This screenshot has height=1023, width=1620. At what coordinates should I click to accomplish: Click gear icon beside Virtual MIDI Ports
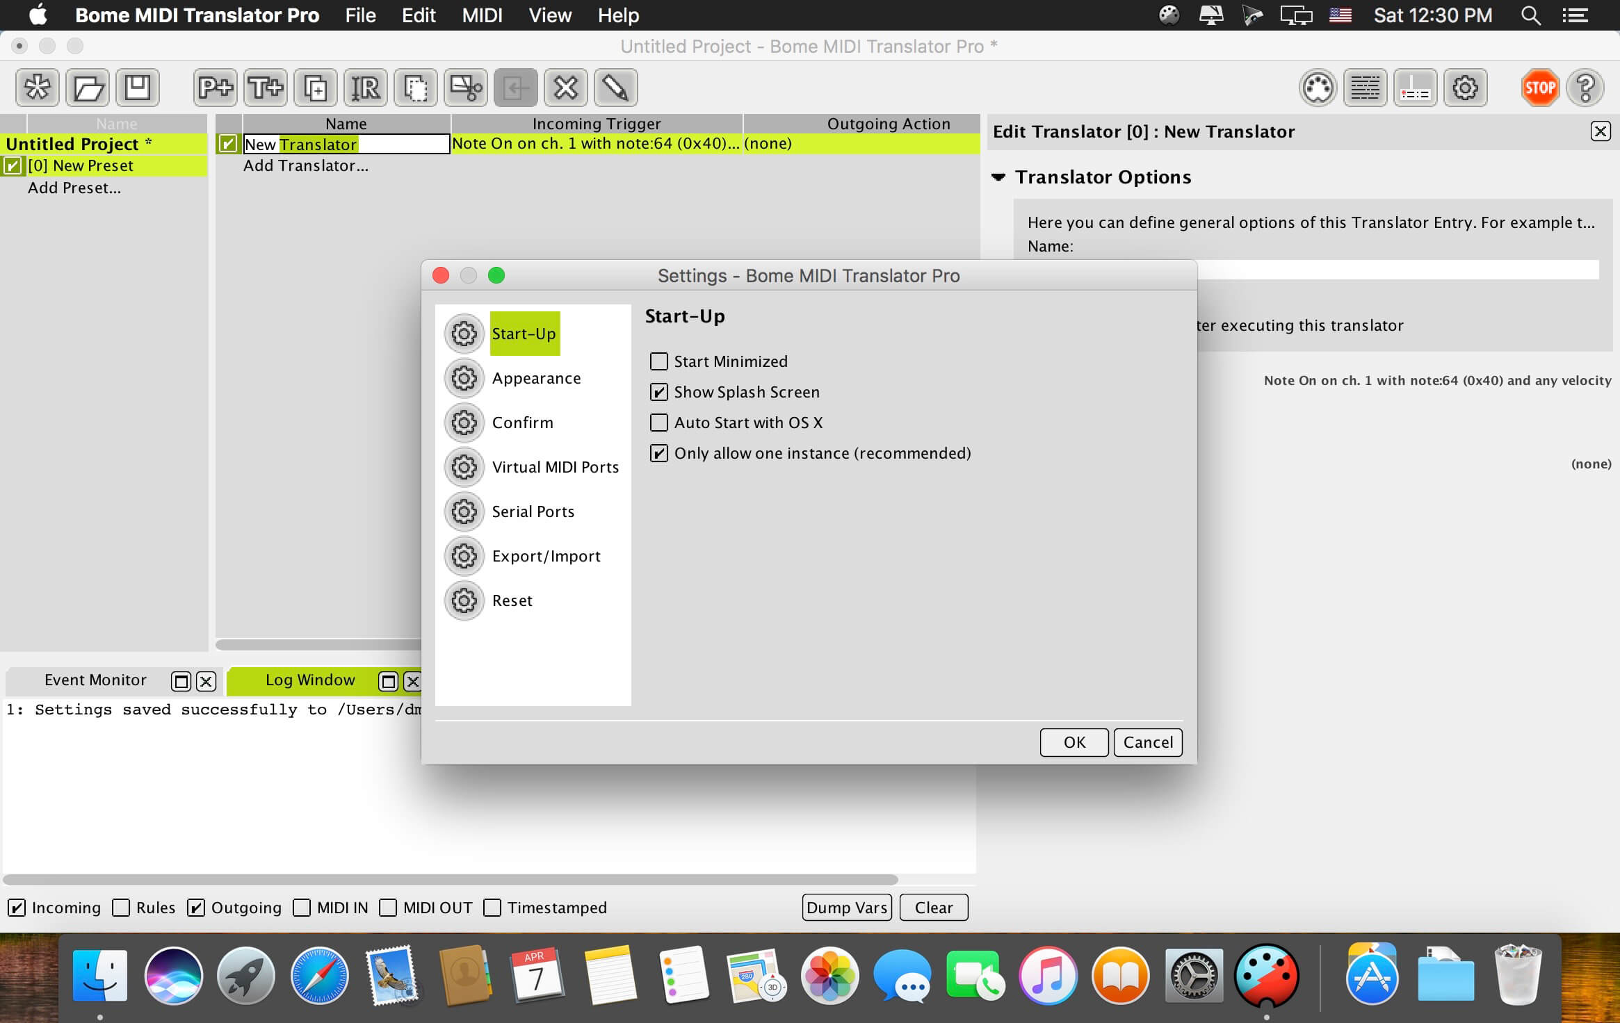coord(464,467)
